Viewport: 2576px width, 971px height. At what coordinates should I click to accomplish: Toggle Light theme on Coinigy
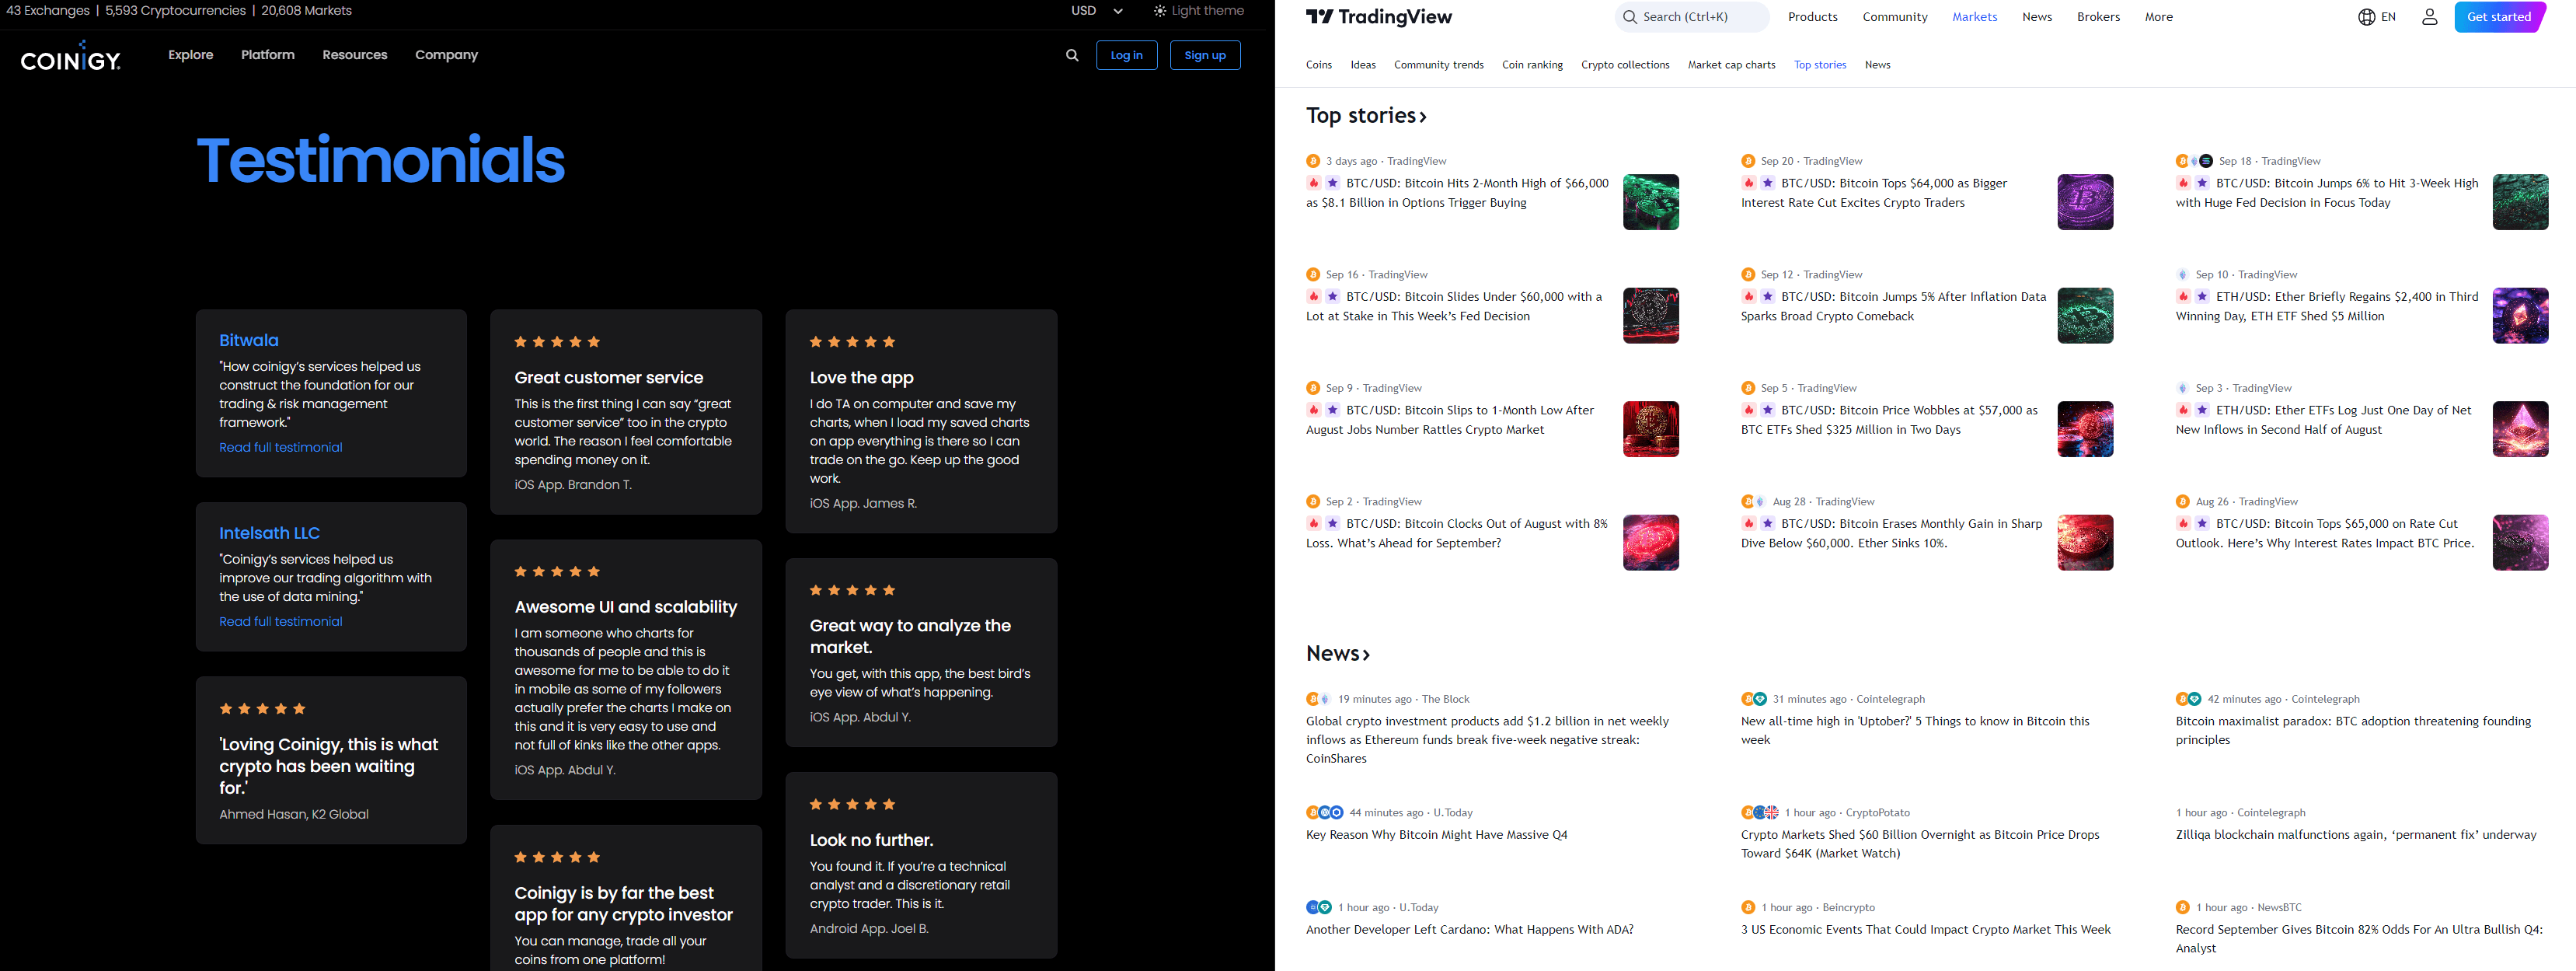[x=1198, y=11]
